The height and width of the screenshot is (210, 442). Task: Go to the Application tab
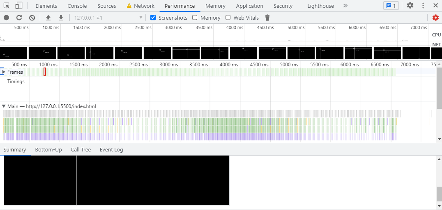click(249, 6)
